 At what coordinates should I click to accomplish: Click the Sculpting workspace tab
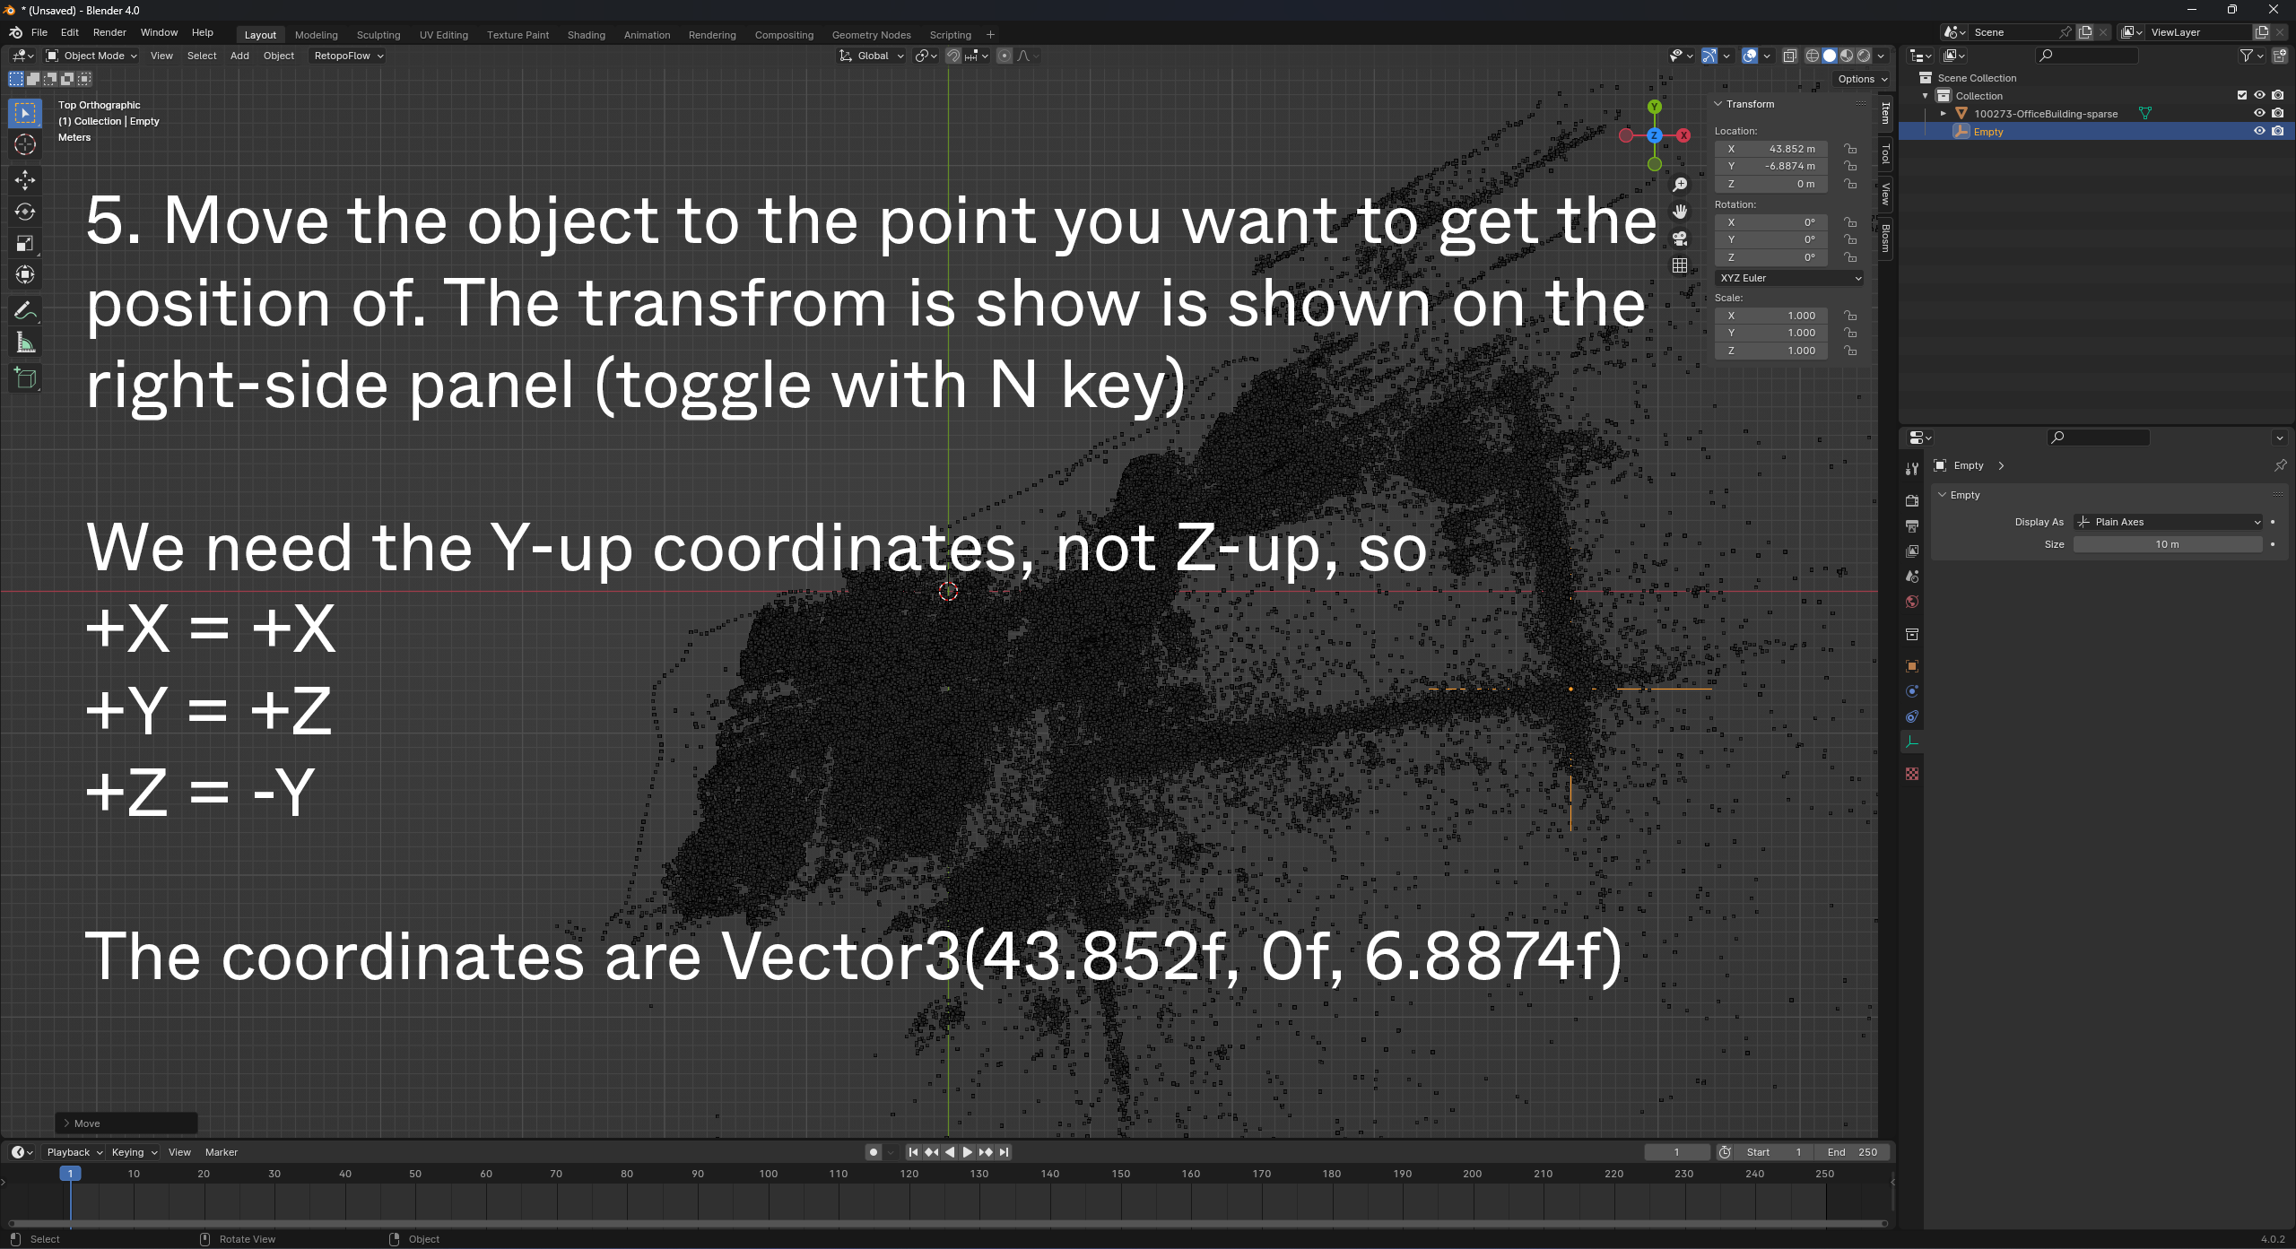pos(378,34)
